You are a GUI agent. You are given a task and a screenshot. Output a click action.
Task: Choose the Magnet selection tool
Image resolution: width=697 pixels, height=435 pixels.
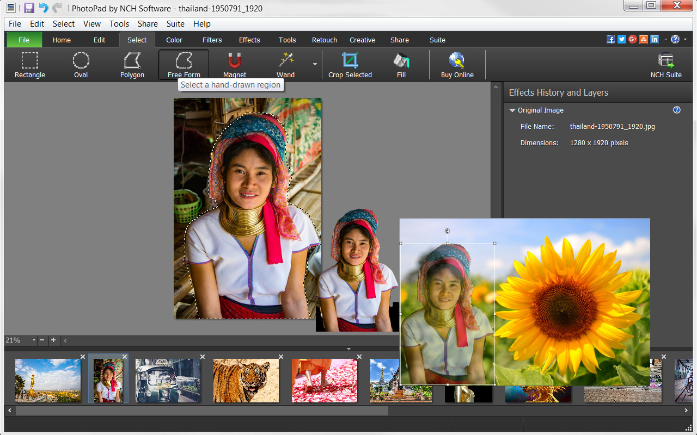[234, 64]
